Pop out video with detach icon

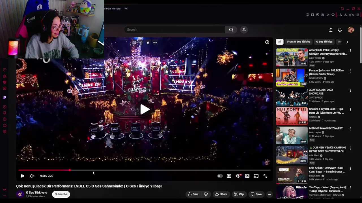coord(134,43)
